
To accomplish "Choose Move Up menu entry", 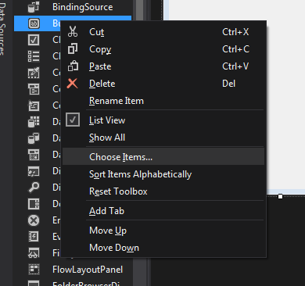I will (163, 231).
